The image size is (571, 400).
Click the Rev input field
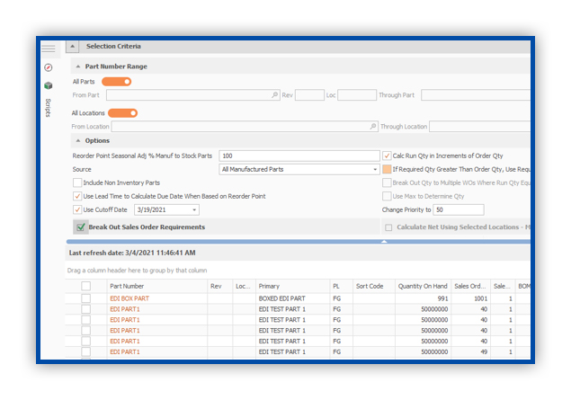coord(309,95)
